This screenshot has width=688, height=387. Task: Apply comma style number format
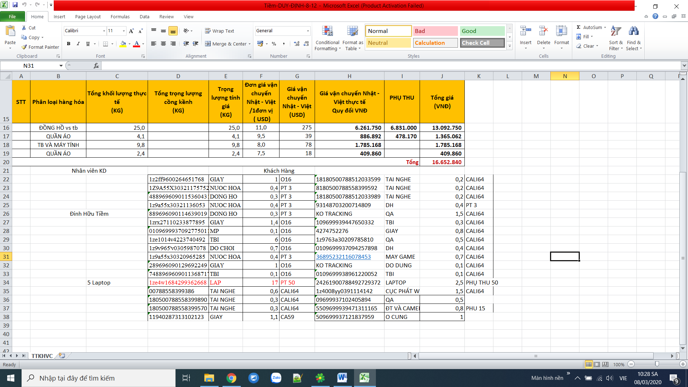click(284, 44)
